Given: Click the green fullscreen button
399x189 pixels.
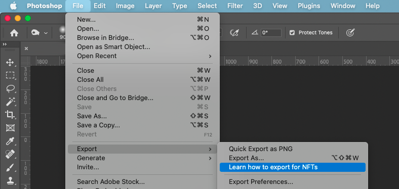Looking at the screenshot, I should (x=28, y=18).
